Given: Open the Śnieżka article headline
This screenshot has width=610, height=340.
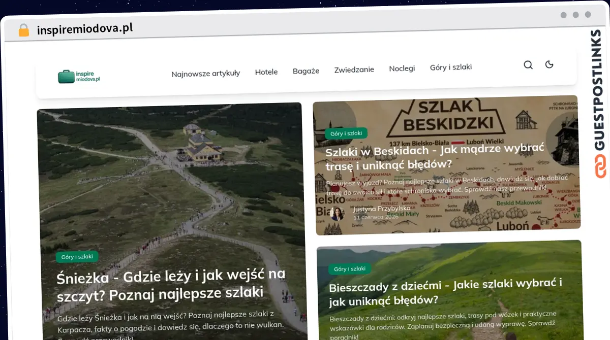Looking at the screenshot, I should (x=171, y=285).
